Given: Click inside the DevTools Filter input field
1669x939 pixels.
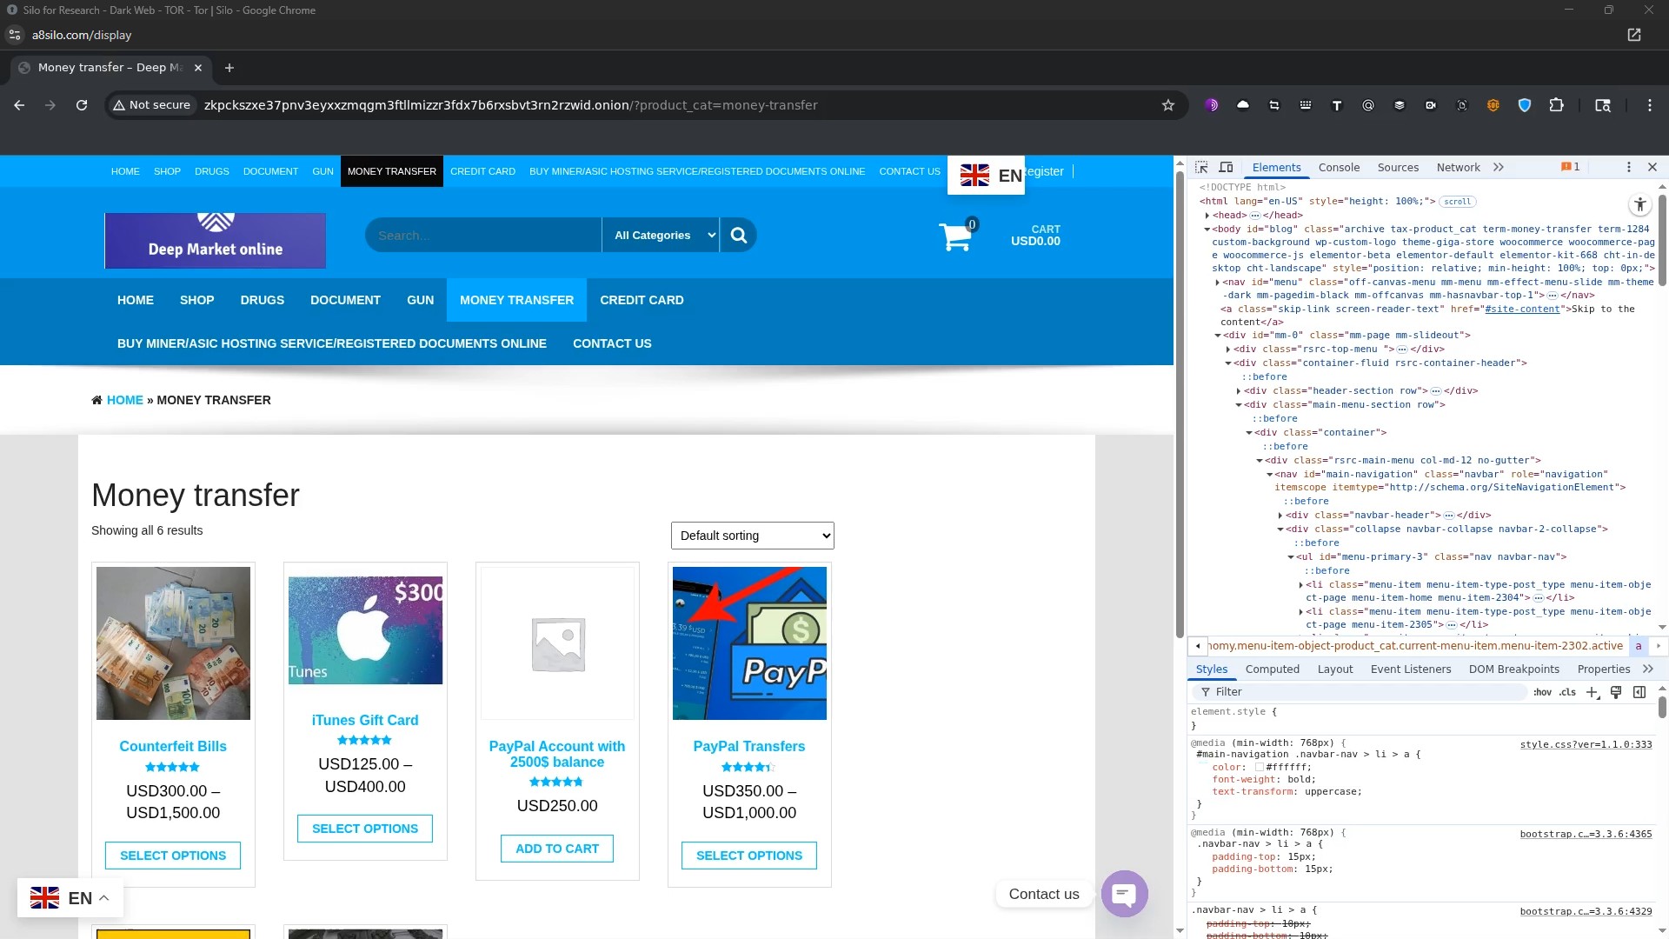Looking at the screenshot, I should (x=1304, y=691).
